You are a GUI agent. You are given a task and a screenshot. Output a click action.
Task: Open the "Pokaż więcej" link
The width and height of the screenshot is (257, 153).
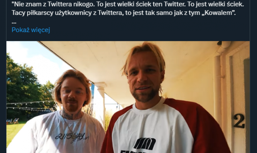click(x=31, y=30)
